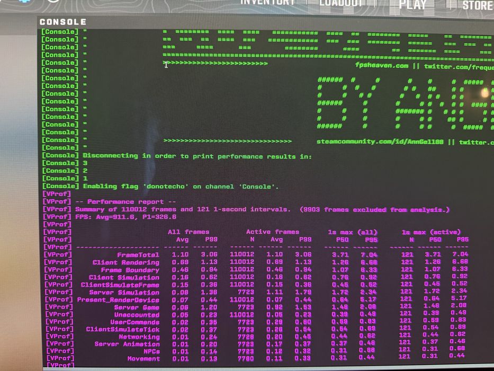Click the CONSOLE window title
The image size is (494, 371).
[62, 22]
